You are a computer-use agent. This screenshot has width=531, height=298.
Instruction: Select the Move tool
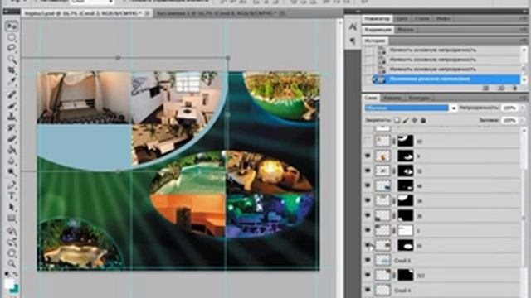[12, 26]
